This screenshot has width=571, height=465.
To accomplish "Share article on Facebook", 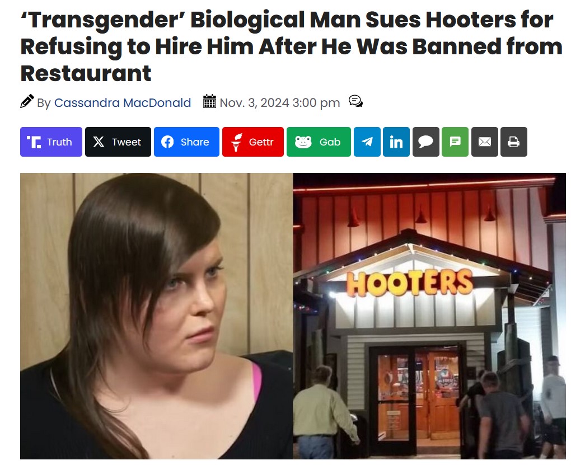I will (x=186, y=142).
